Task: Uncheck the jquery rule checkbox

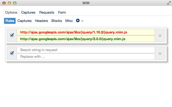Action: [x=12, y=35]
